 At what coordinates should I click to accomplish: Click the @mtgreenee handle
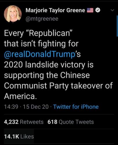[x=42, y=19]
